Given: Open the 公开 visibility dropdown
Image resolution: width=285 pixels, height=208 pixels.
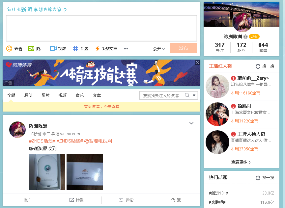Looking at the screenshot, I should click(159, 49).
